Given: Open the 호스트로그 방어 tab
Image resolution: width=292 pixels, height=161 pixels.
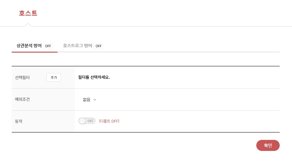Looking at the screenshot, I should pyautogui.click(x=77, y=46).
